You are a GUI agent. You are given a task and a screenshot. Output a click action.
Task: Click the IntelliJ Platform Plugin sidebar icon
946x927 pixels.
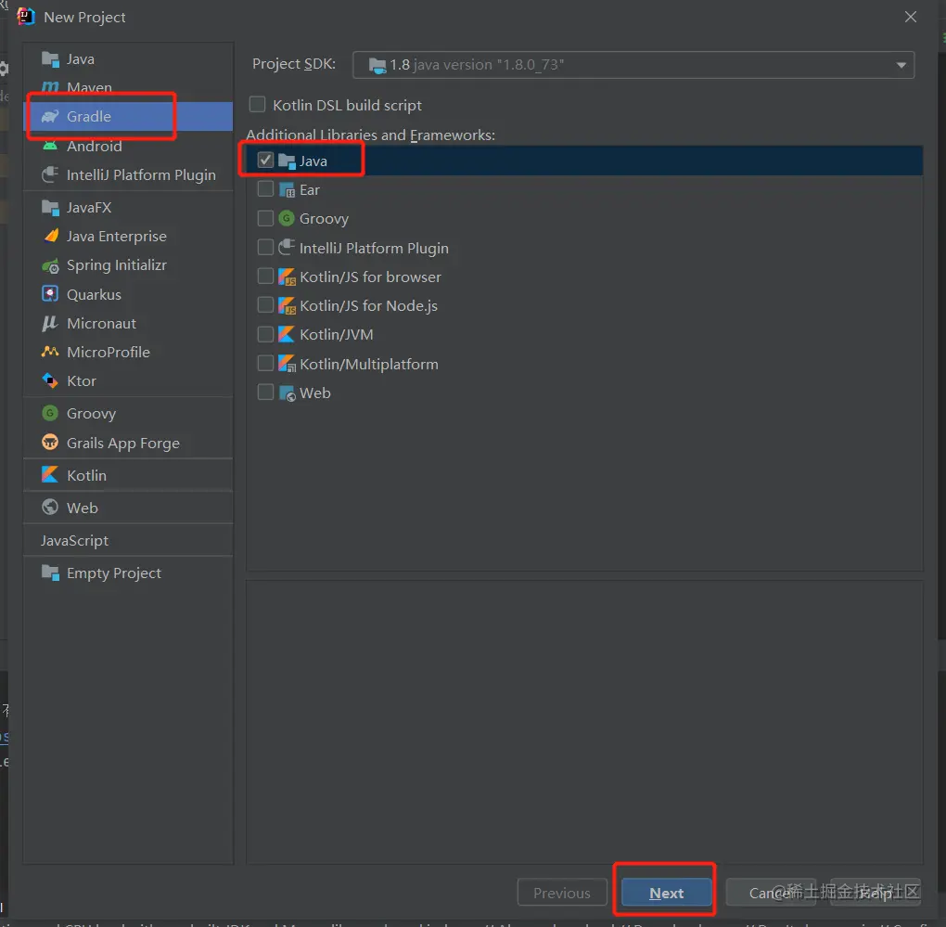coord(50,175)
